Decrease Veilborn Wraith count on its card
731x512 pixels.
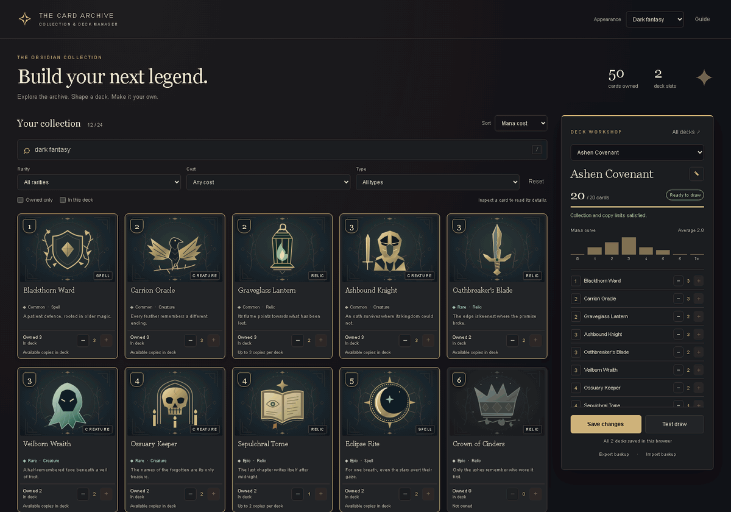pyautogui.click(x=83, y=494)
